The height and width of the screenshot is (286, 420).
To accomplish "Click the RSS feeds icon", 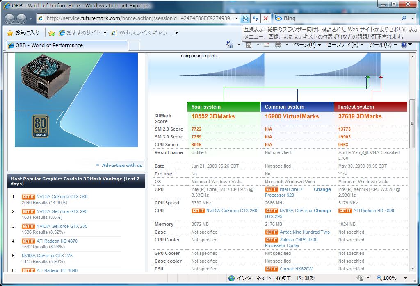I will point(249,45).
